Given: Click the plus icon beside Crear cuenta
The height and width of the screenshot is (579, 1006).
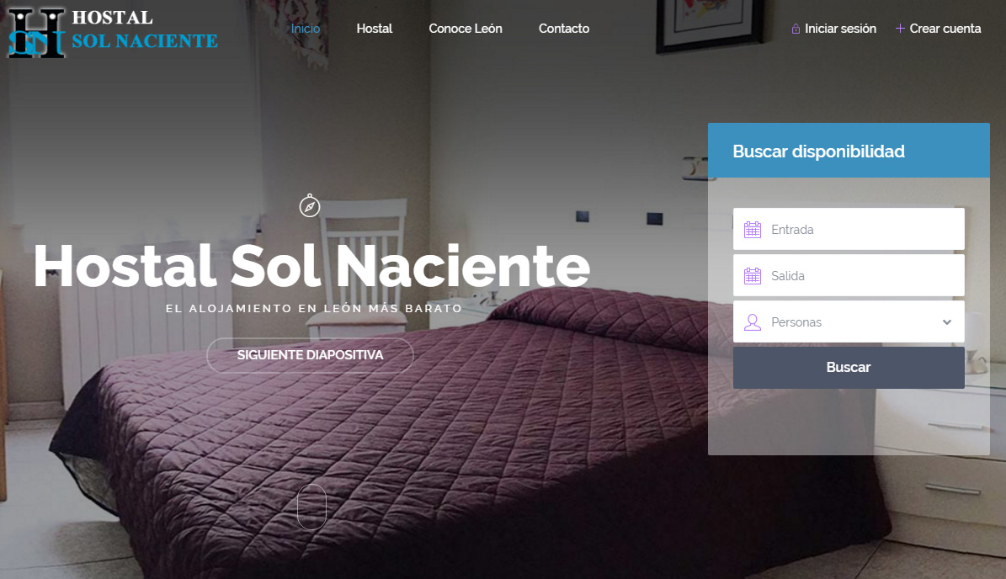Looking at the screenshot, I should (900, 29).
